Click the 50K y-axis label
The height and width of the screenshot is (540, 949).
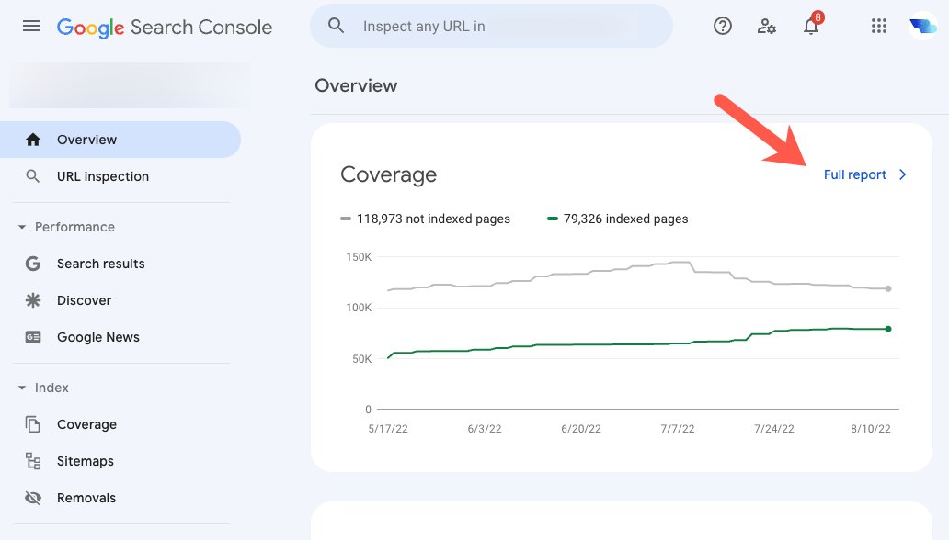[362, 359]
